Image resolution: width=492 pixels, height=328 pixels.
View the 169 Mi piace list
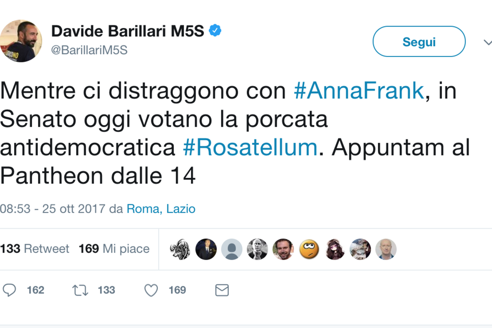coord(114,249)
